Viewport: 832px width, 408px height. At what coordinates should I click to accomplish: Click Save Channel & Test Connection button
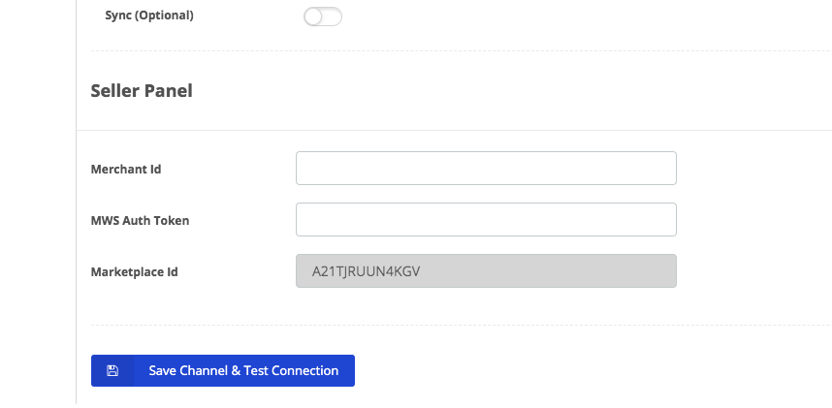tap(223, 371)
